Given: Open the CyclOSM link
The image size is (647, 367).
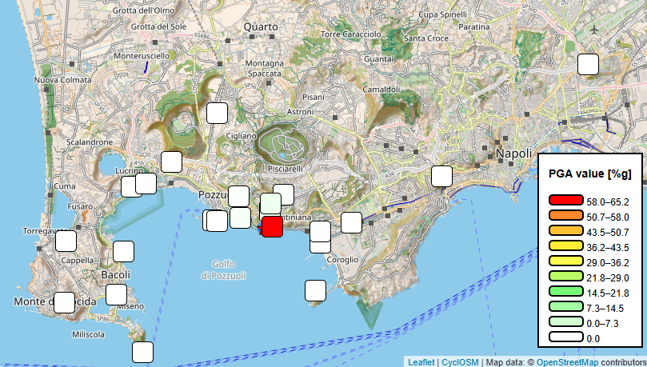Looking at the screenshot, I should pyautogui.click(x=460, y=362).
